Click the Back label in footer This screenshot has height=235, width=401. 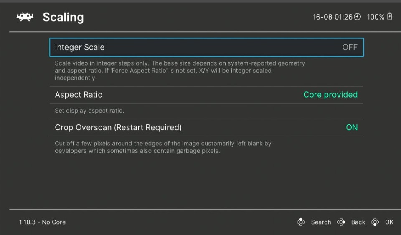click(358, 222)
